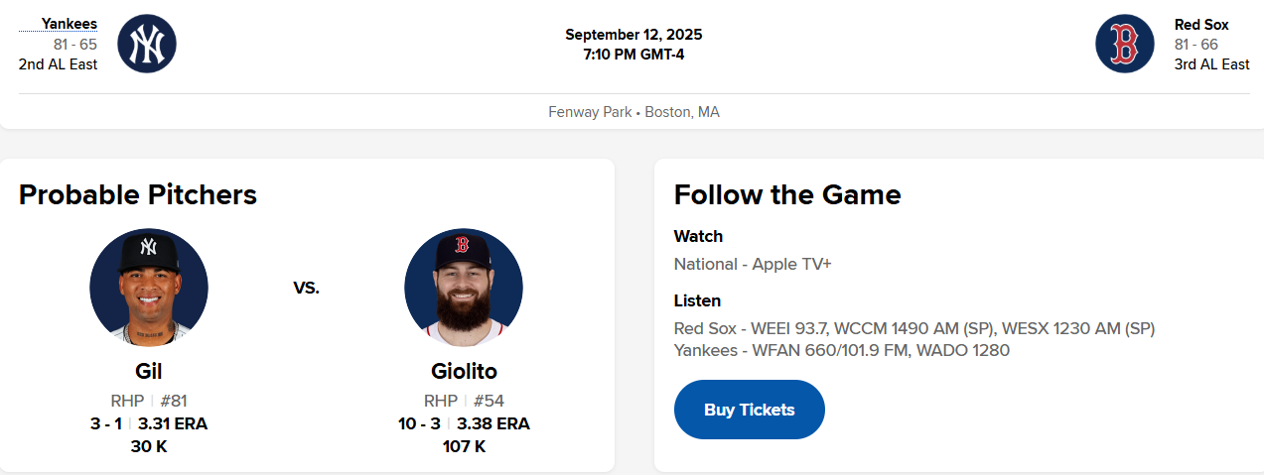The image size is (1264, 475).
Task: Click the Buy Tickets button
Action: click(x=749, y=410)
